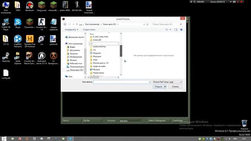Screen dimensions: 251x141
Task: Select the config.dat file on desktop
Action: point(6,74)
